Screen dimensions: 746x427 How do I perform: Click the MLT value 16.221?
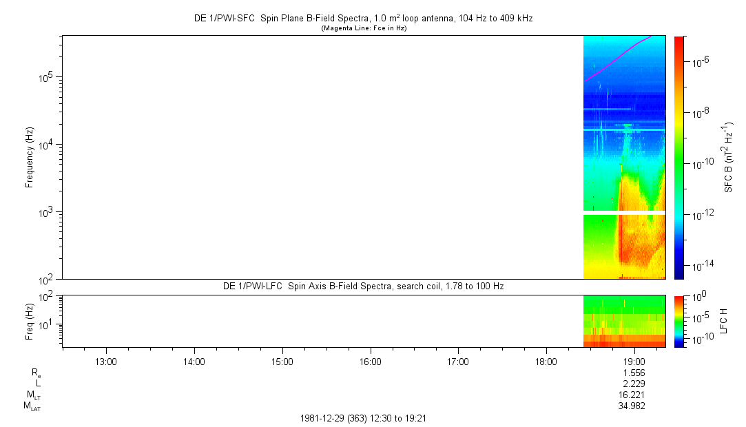point(632,395)
